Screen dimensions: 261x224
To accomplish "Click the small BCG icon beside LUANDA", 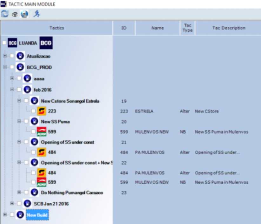I will pyautogui.click(x=12, y=43).
